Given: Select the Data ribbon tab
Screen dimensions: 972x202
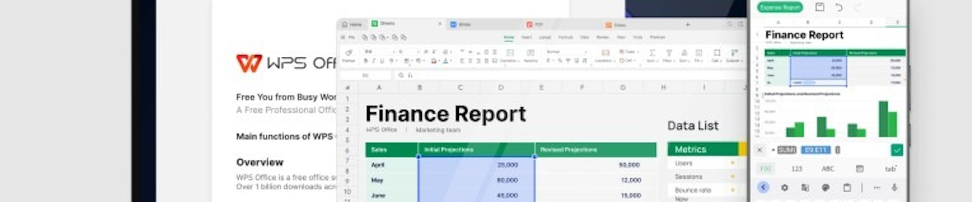Looking at the screenshot, I should [x=585, y=37].
